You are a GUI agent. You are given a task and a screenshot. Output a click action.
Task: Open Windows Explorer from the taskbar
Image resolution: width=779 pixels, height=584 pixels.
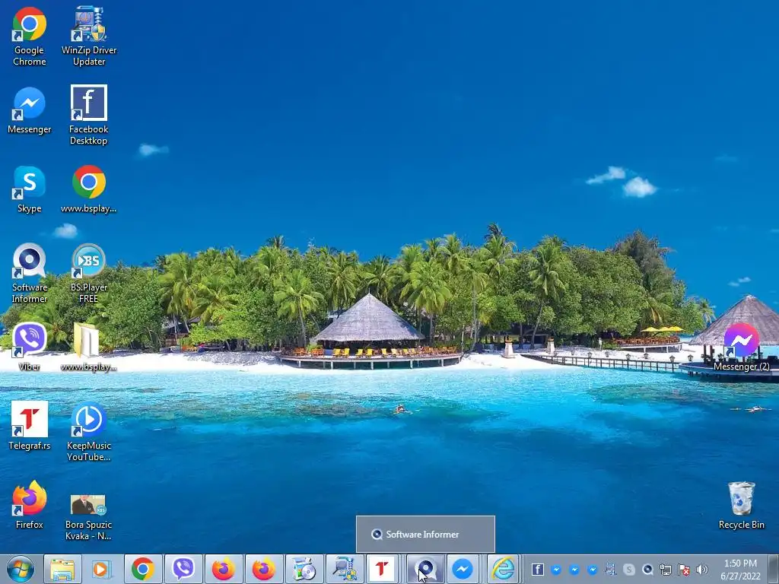(62, 569)
